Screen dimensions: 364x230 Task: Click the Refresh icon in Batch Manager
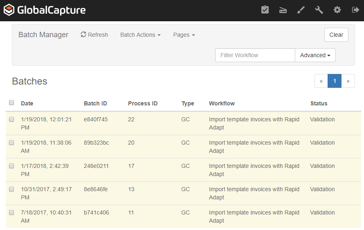(x=83, y=35)
